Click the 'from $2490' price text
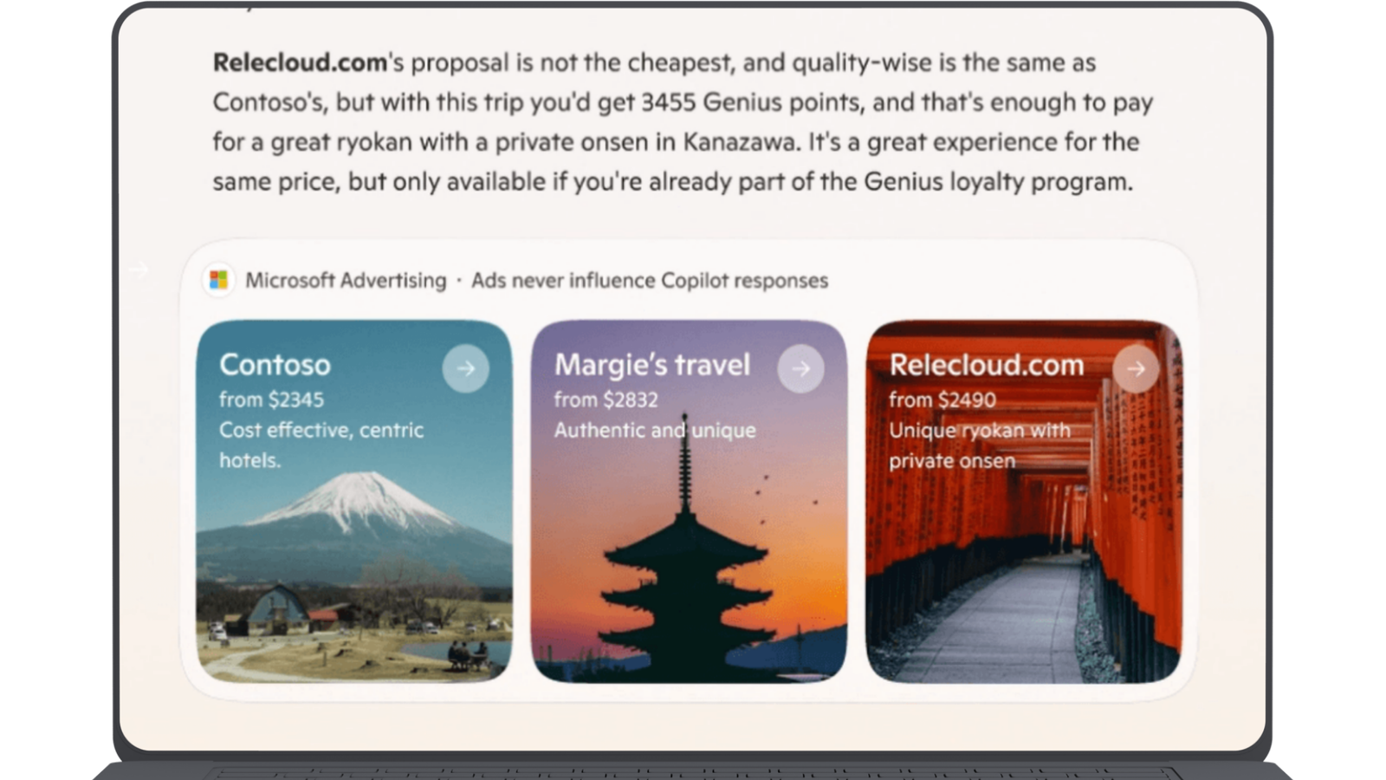The image size is (1386, 780). [x=942, y=400]
